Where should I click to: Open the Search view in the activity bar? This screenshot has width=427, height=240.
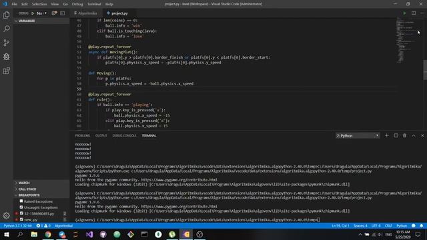pyautogui.click(x=6, y=29)
